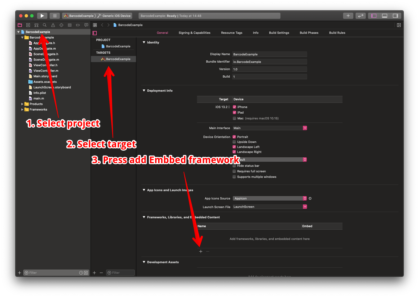Open the Source Control navigator
419x297 pixels.
point(28,25)
